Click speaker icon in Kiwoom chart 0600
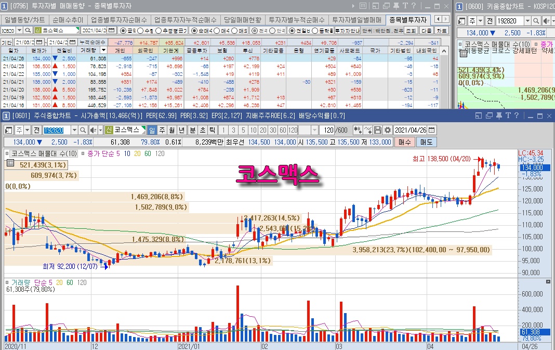The image size is (555, 350). click(547, 21)
